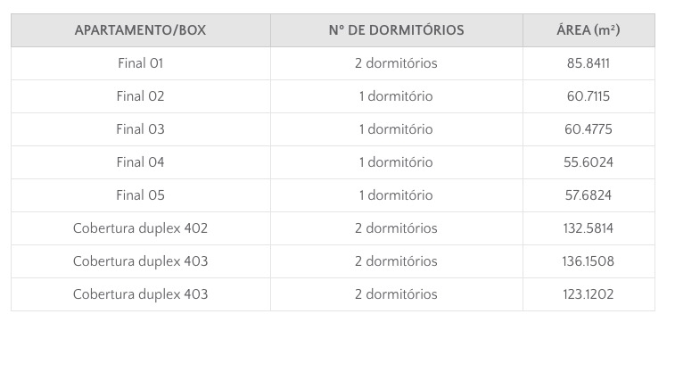Click the APARTAMENTO/BOX column header

140,30
